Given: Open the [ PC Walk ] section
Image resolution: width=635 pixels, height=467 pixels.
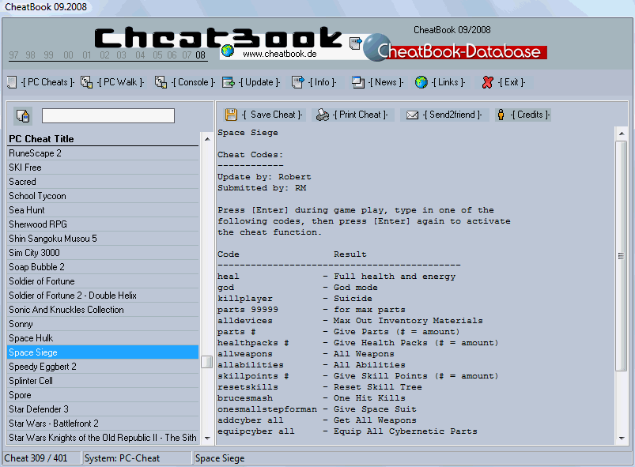Looking at the screenshot, I should pyautogui.click(x=121, y=82).
